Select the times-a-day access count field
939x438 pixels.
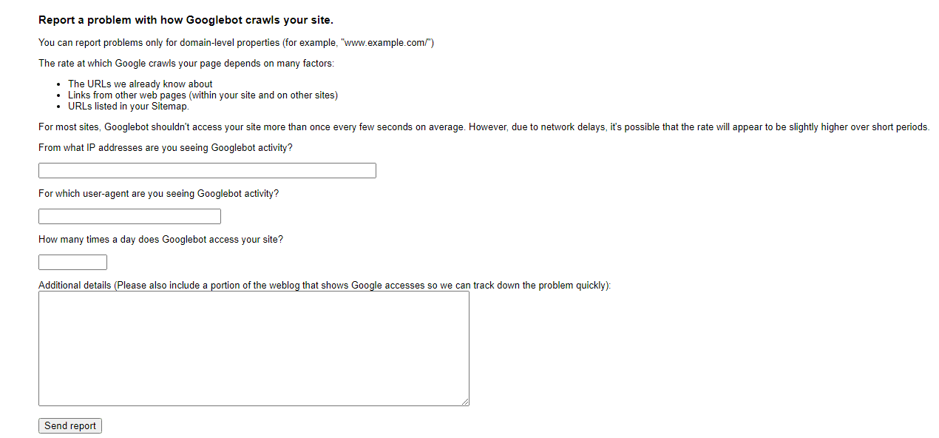(72, 263)
